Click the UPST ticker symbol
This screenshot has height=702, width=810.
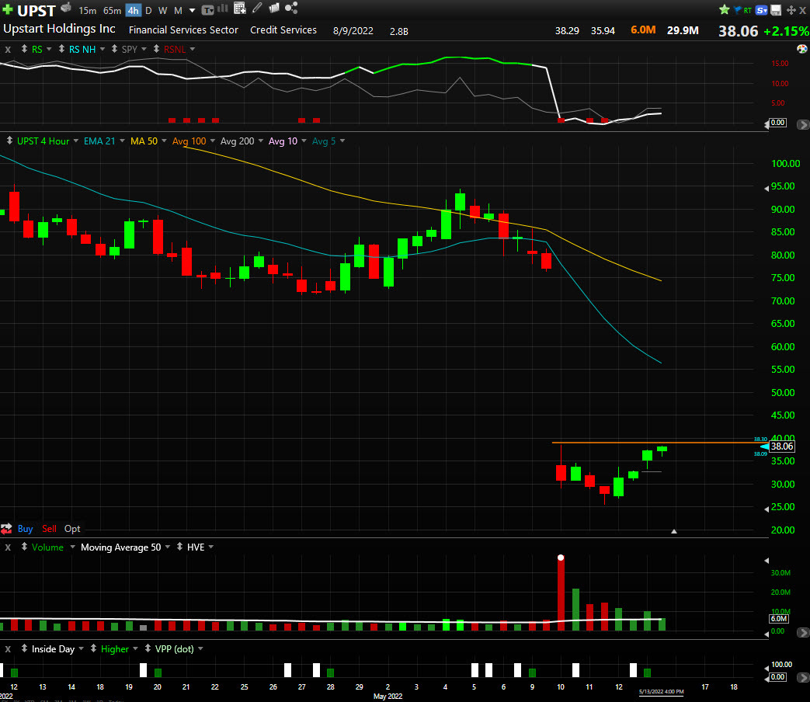(37, 11)
